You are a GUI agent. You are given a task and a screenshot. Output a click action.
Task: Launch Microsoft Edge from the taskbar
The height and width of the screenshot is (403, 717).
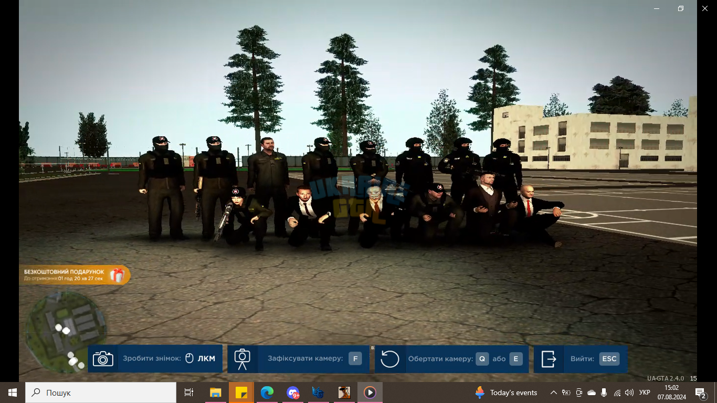(267, 393)
